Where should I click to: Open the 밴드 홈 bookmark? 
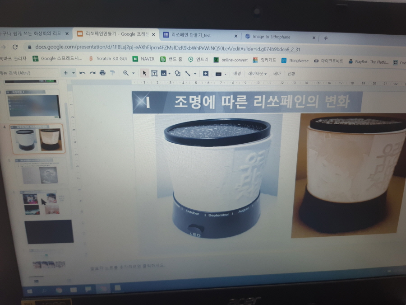click(x=171, y=59)
